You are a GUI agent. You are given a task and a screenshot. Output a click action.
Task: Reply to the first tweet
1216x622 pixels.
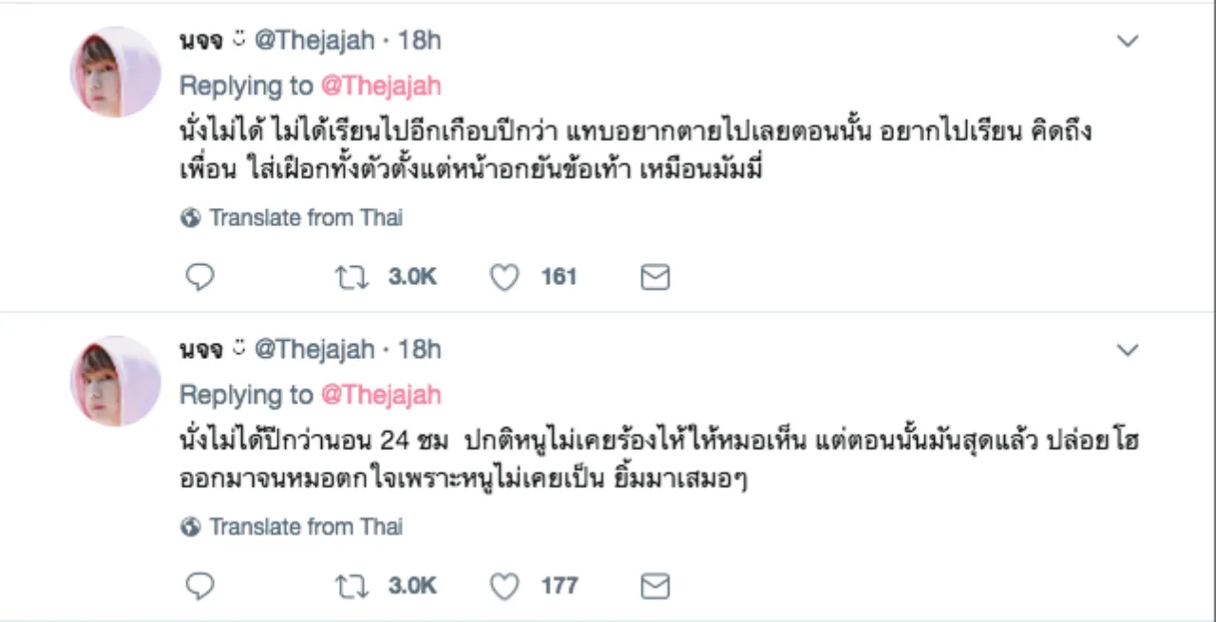pos(199,276)
